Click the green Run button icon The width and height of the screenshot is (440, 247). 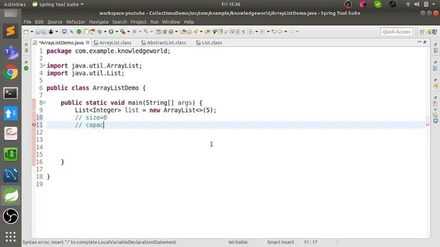point(111,32)
